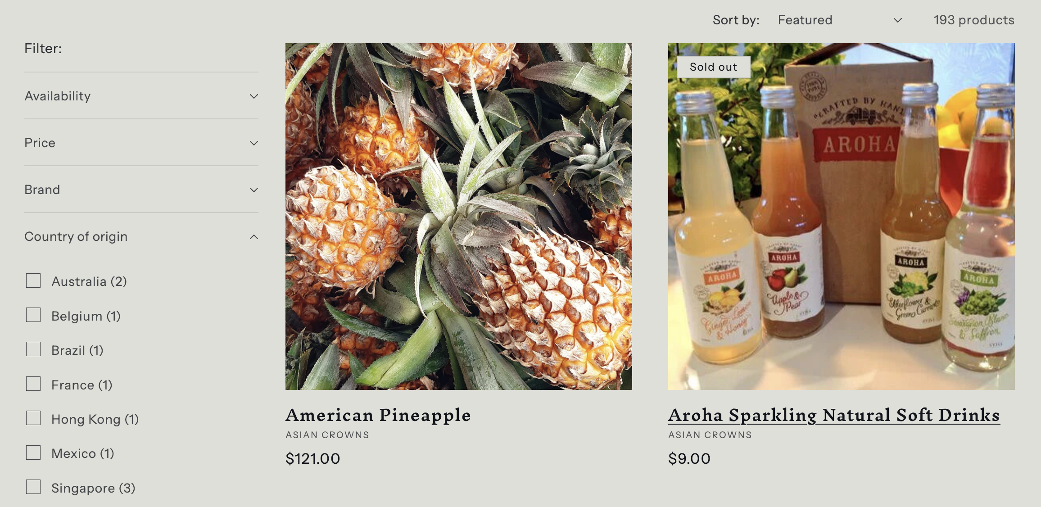This screenshot has height=507, width=1041.
Task: Toggle the Mexico country checkbox
Action: [33, 453]
